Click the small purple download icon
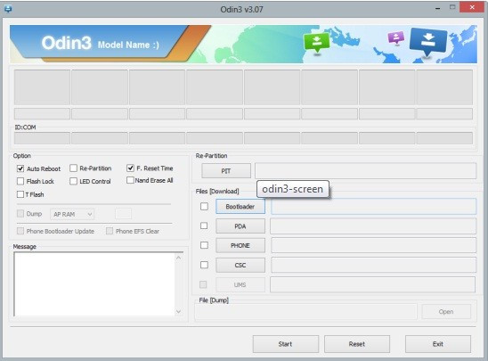The image size is (488, 361). [396, 38]
